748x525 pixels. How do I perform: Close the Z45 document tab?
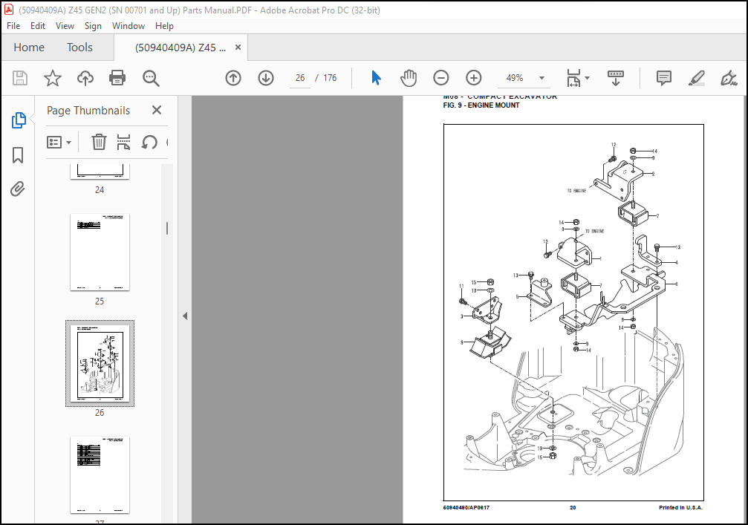pyautogui.click(x=238, y=48)
